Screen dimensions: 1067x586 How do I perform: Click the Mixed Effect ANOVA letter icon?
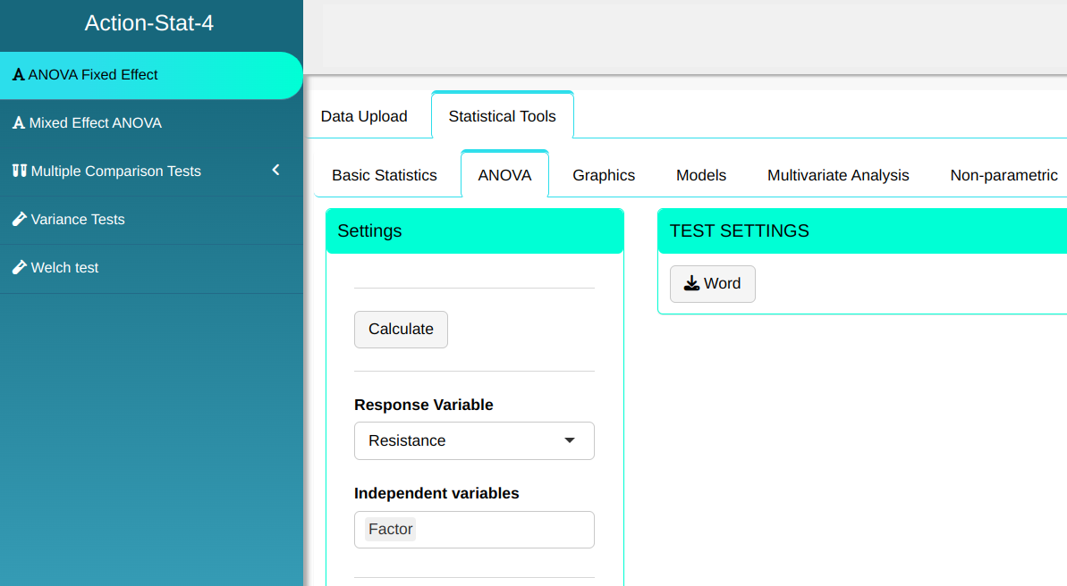[x=18, y=123]
